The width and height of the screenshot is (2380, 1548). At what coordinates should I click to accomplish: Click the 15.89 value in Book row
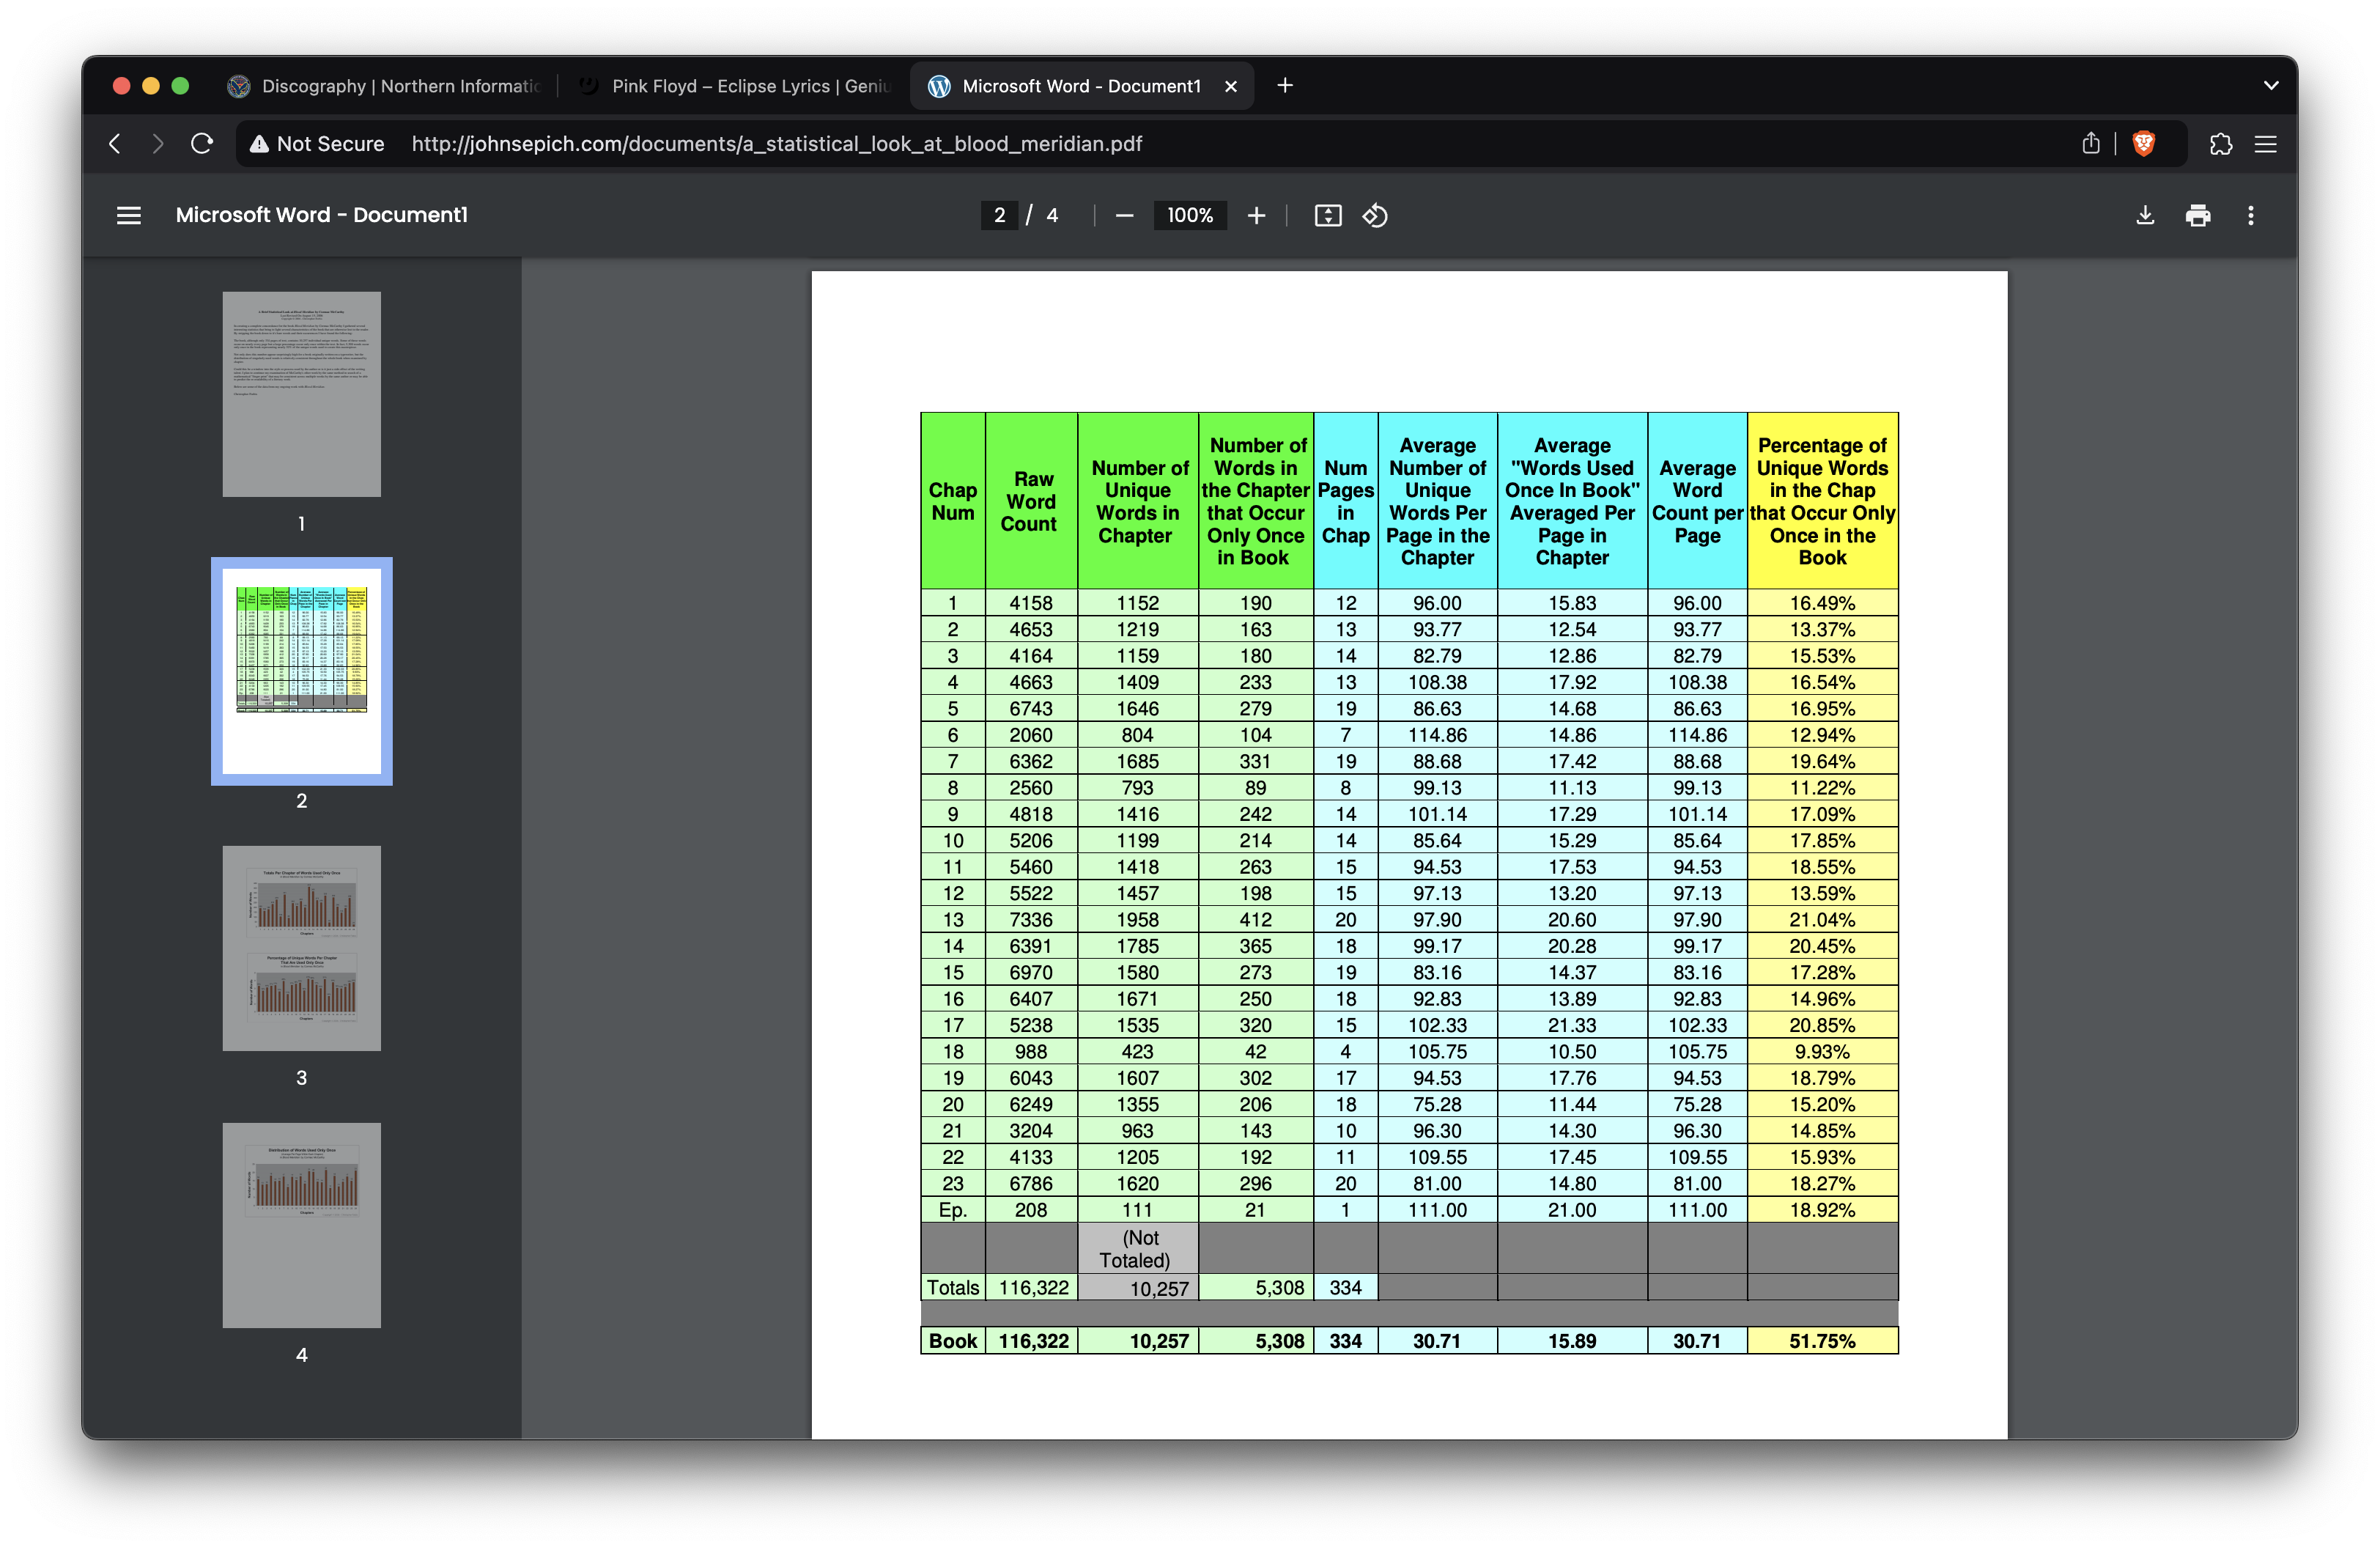click(x=1572, y=1341)
